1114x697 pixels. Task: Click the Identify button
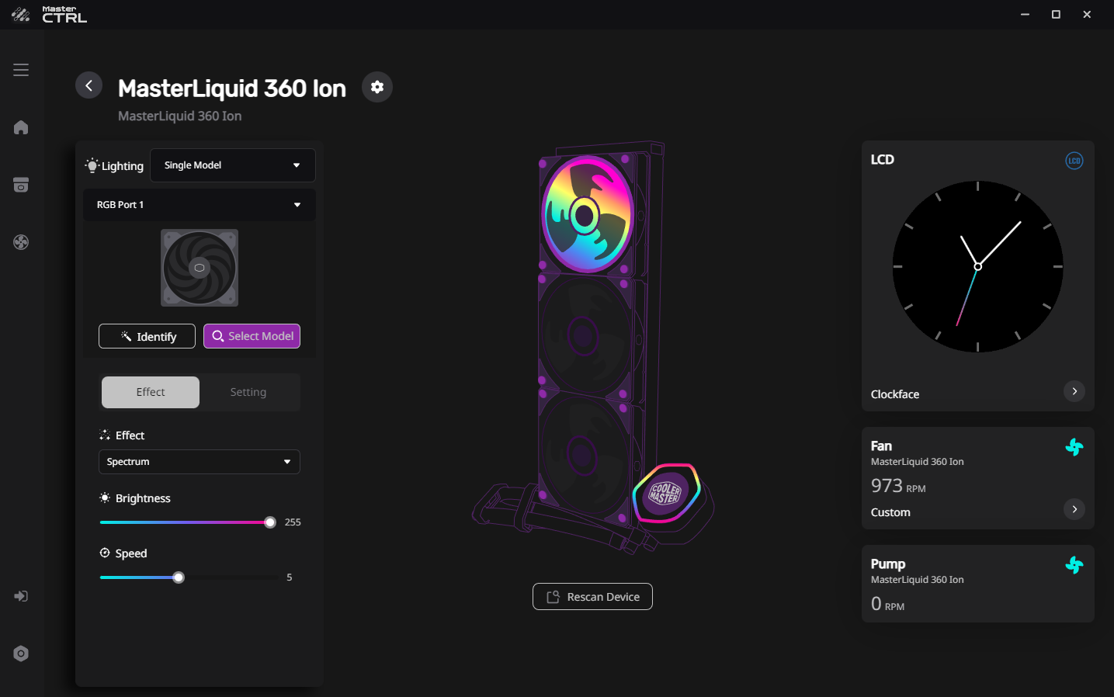tap(147, 336)
